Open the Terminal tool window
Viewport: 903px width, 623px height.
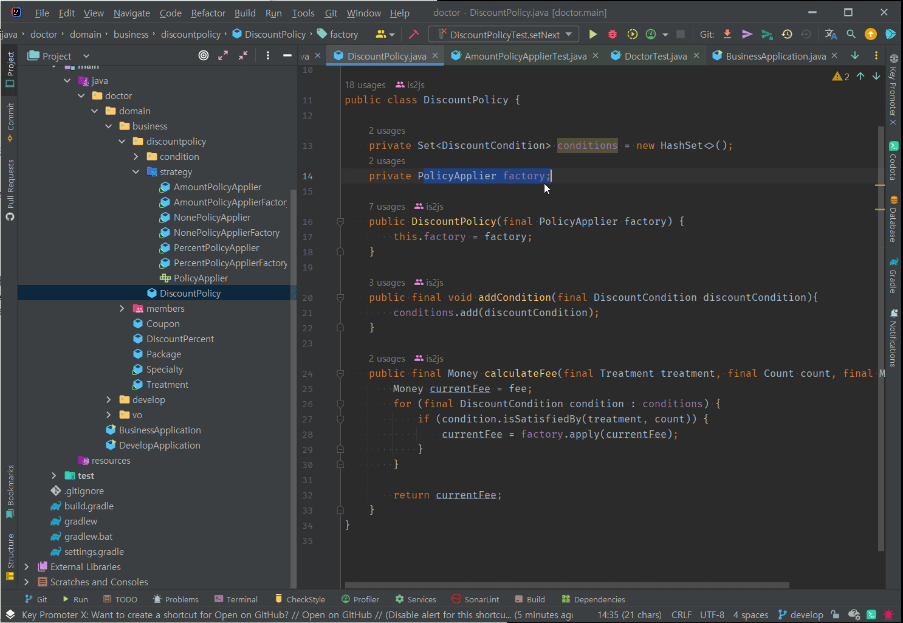click(x=236, y=599)
